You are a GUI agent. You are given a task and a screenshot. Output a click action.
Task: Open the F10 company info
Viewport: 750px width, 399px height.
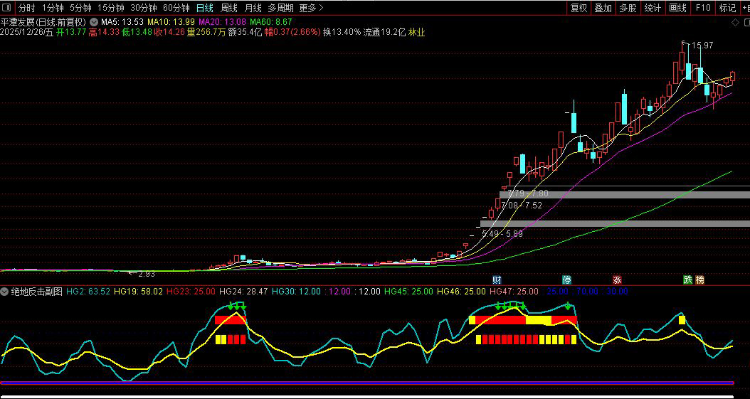[x=702, y=8]
